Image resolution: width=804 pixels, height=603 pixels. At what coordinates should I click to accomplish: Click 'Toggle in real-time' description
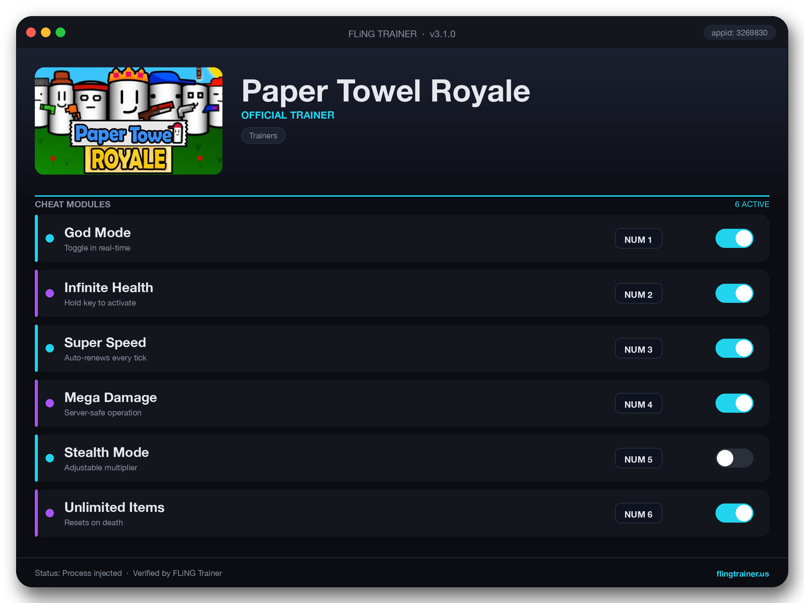[97, 248]
